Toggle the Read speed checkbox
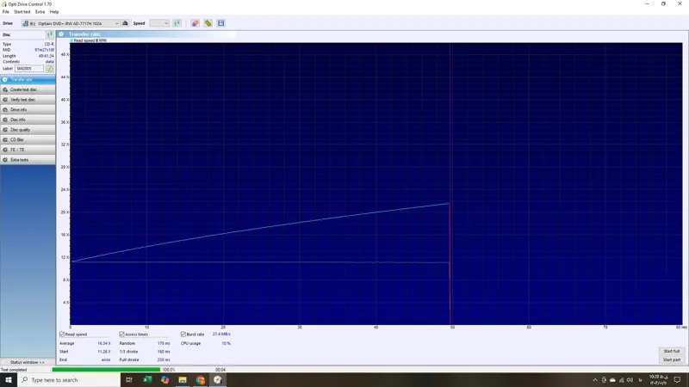 [x=62, y=334]
